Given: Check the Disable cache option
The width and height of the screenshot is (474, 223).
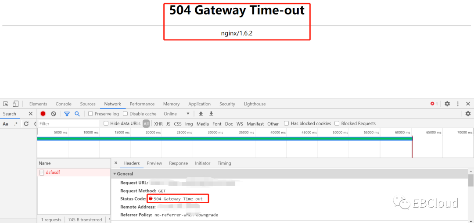Looking at the screenshot, I should coord(126,114).
